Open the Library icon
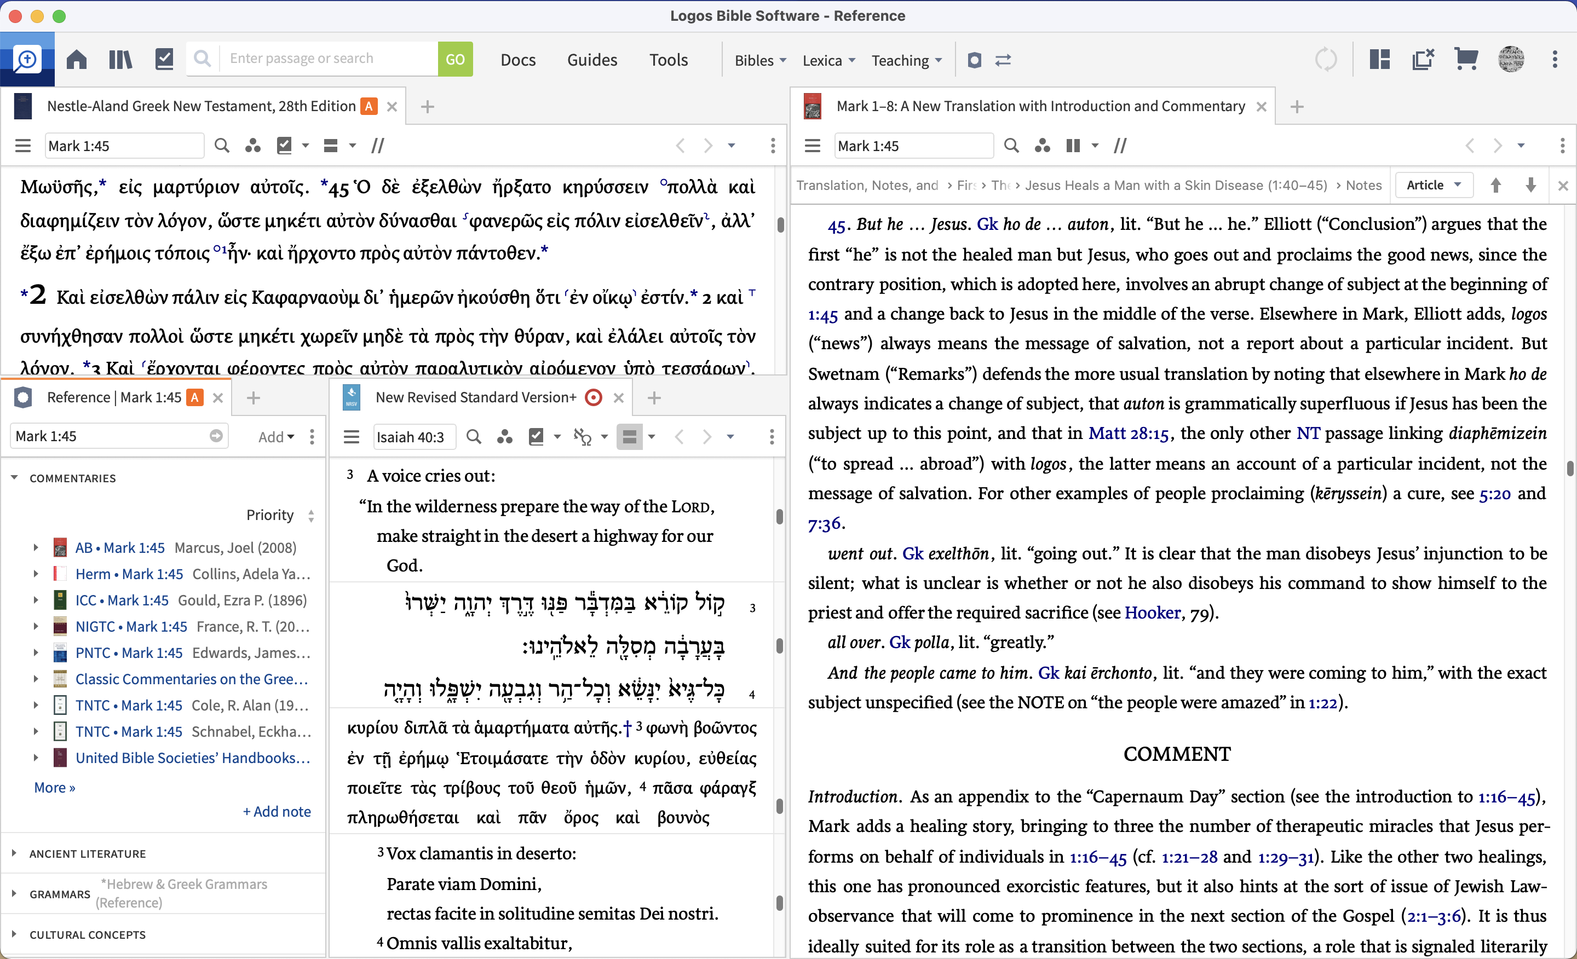 click(x=120, y=59)
